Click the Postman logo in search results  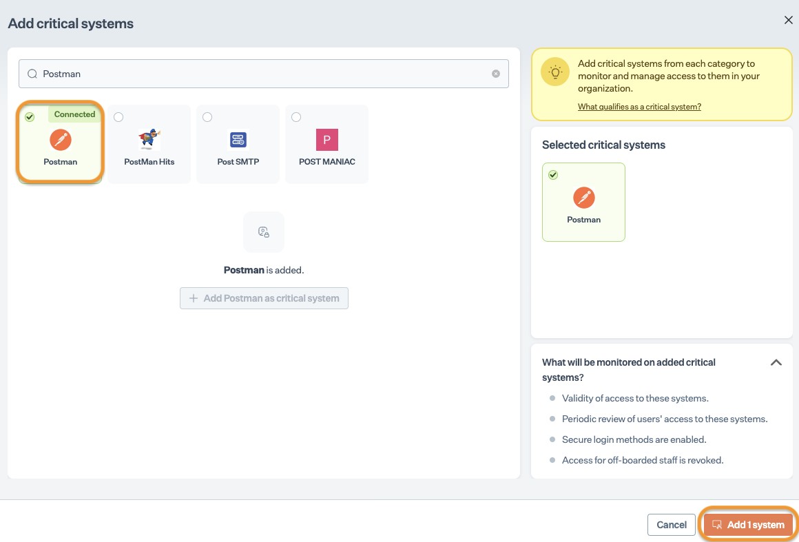[61, 140]
